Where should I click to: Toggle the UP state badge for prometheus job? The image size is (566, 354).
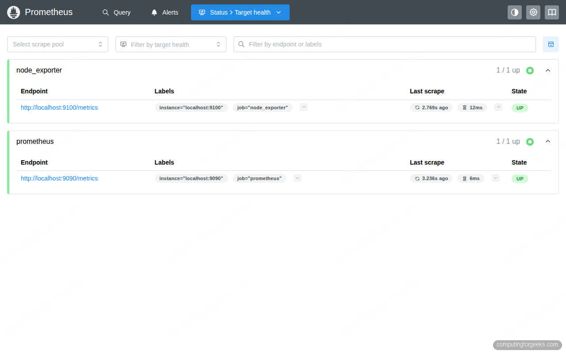pyautogui.click(x=520, y=178)
